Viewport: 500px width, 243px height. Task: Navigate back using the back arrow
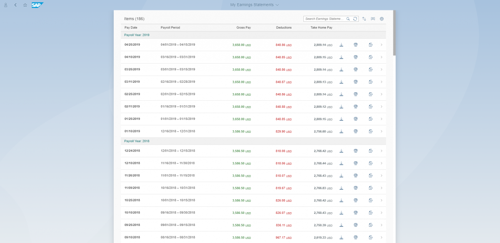point(15,5)
